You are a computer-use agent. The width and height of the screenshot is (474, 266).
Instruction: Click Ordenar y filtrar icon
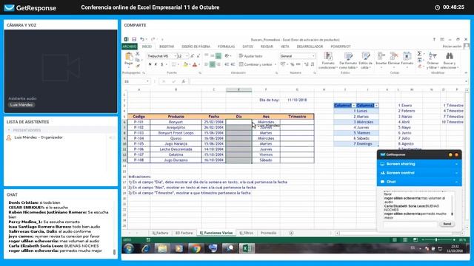coord(433,56)
